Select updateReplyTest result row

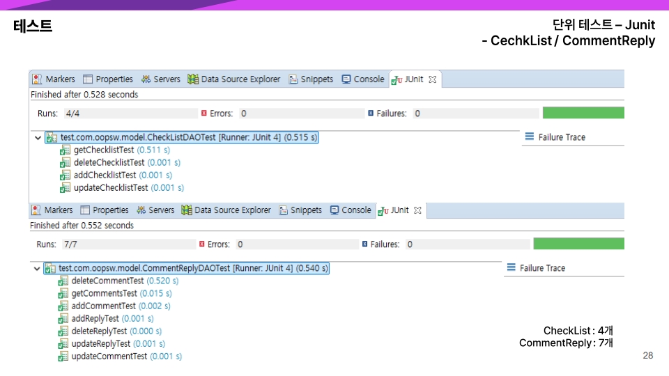coord(111,343)
